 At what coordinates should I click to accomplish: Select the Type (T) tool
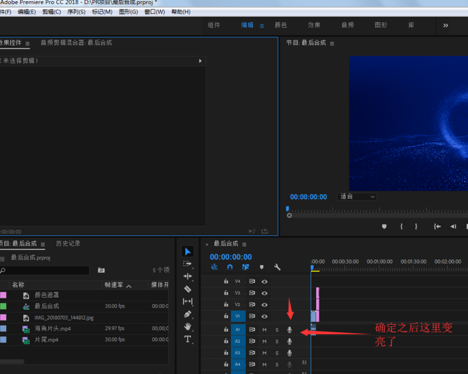[x=188, y=340]
